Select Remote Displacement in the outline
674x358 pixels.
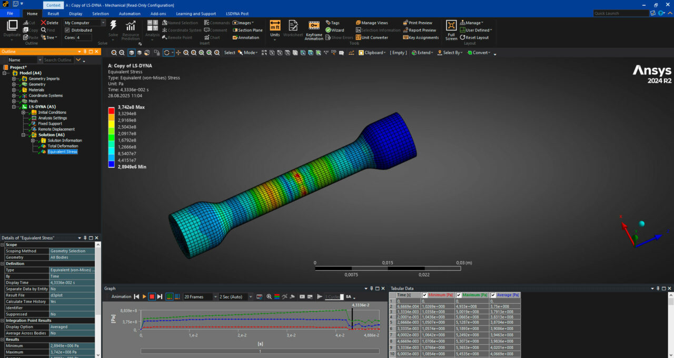pyautogui.click(x=56, y=129)
